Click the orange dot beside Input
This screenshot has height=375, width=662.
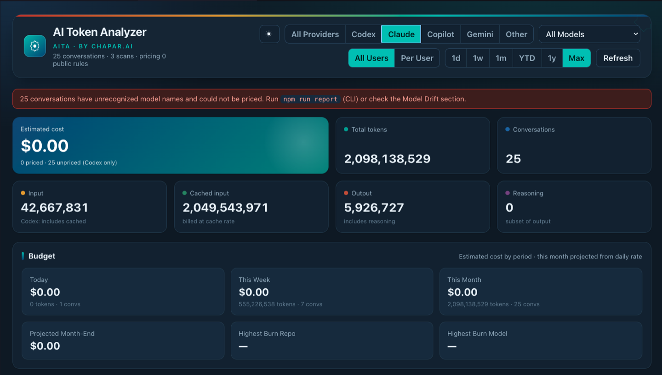23,193
